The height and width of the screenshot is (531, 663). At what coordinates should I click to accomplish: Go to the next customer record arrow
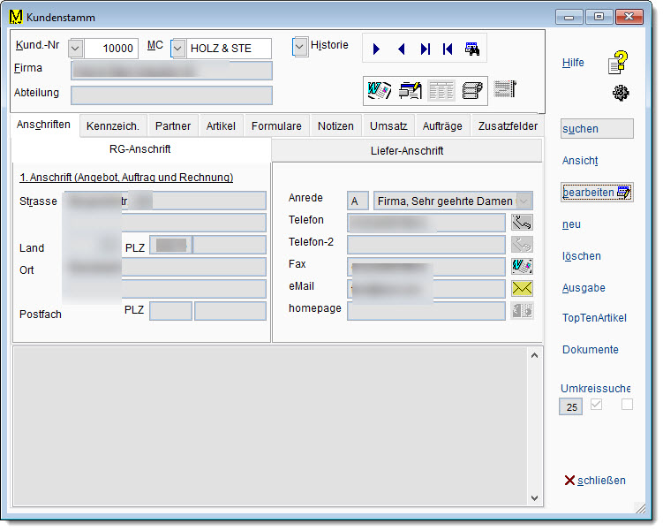377,49
